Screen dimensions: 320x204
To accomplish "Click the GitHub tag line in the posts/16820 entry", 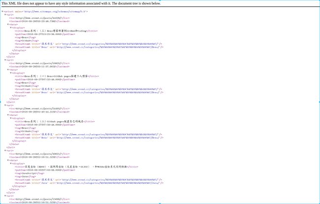I will coord(27,86).
